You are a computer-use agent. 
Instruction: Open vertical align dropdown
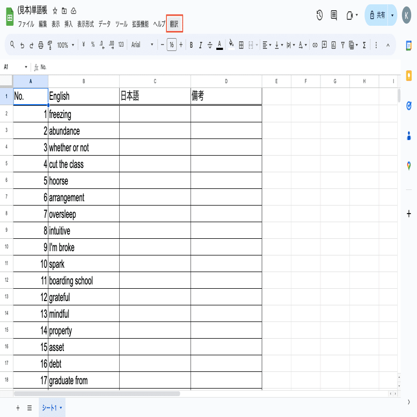279,45
